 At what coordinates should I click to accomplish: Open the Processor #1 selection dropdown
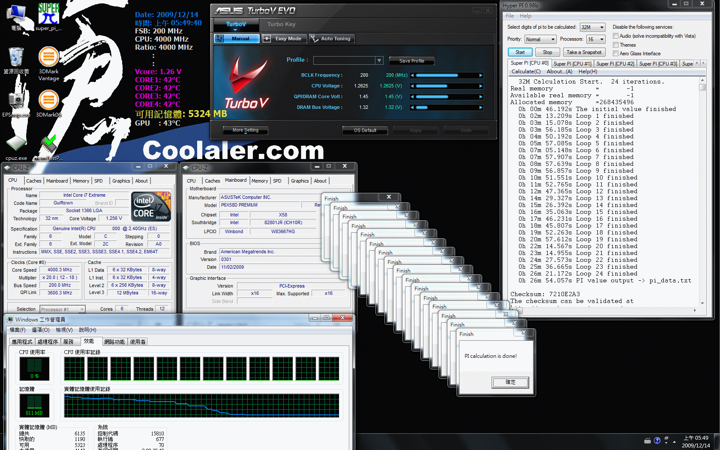pyautogui.click(x=63, y=309)
